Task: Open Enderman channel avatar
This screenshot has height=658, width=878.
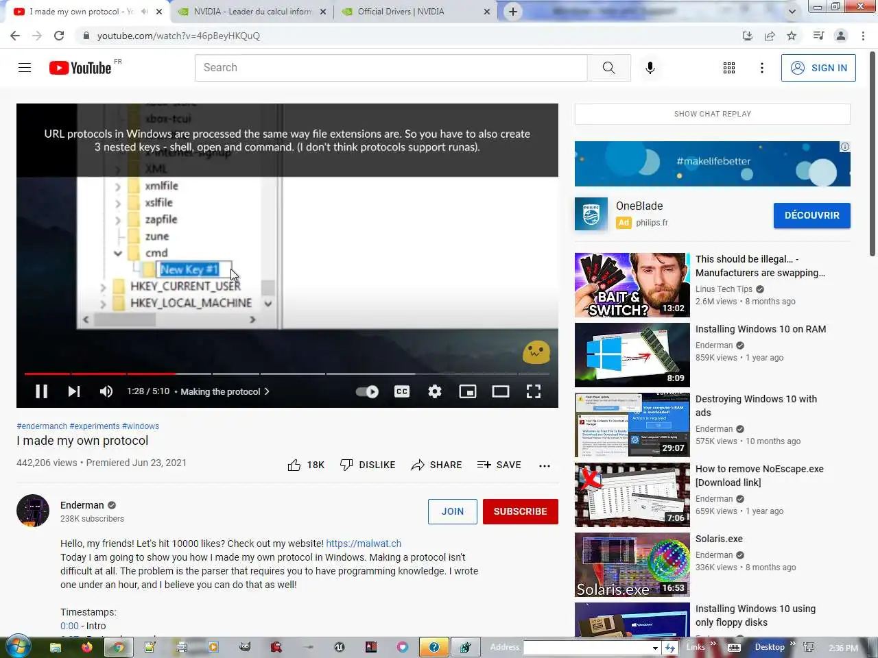Action: [33, 511]
